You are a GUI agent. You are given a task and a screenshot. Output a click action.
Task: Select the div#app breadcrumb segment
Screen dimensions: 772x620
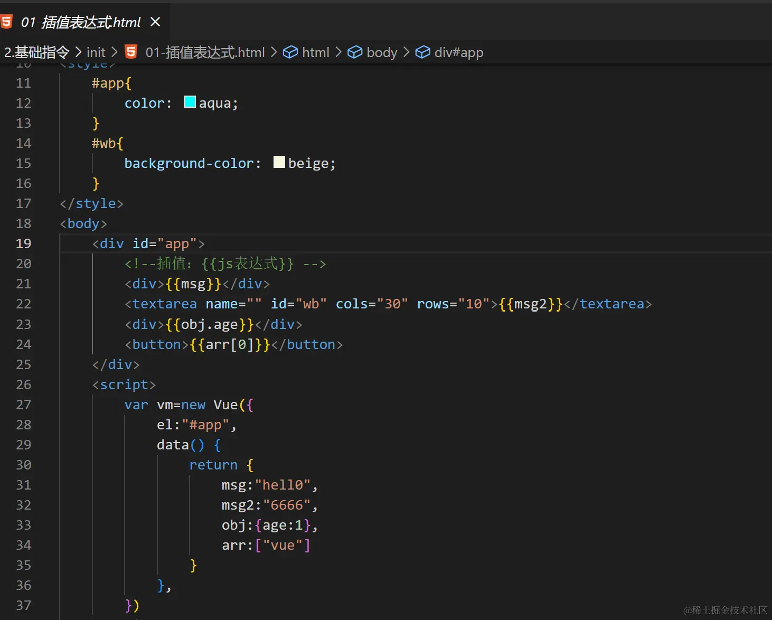[458, 52]
